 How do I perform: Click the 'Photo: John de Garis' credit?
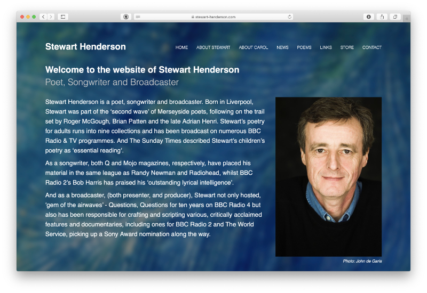(x=362, y=261)
